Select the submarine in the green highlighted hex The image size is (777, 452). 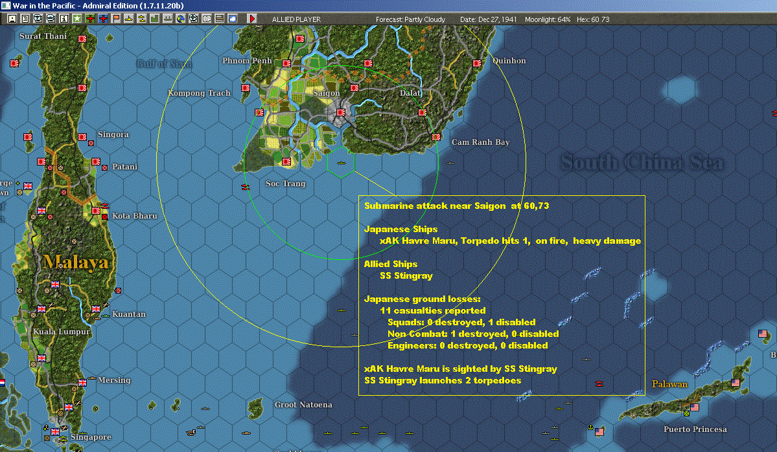pos(341,163)
